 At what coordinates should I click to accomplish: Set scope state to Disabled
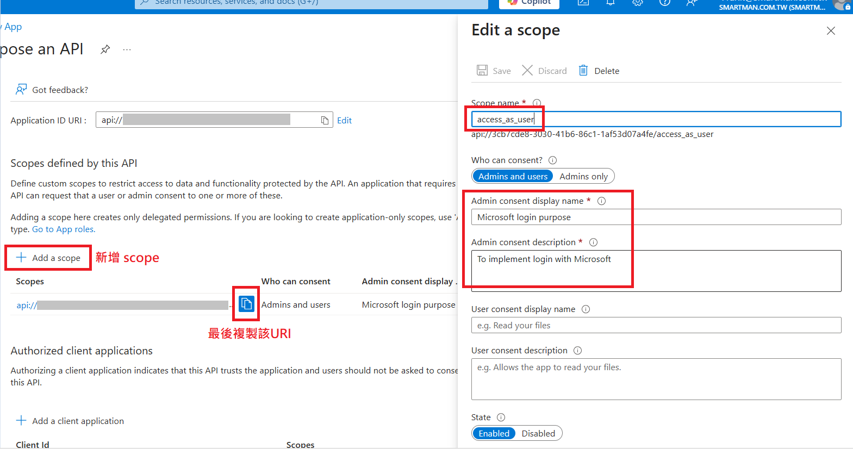538,433
